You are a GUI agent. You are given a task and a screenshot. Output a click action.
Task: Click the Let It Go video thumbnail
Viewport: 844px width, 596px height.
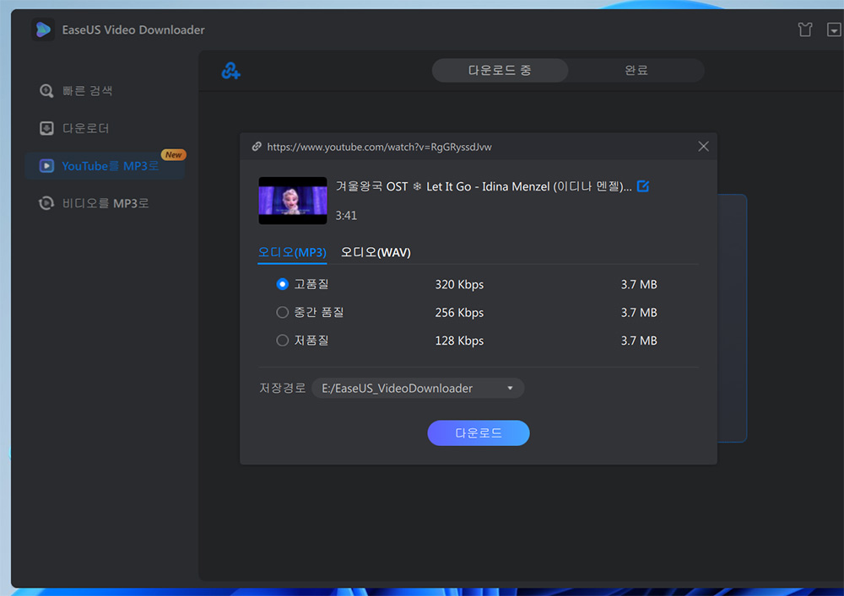[x=293, y=201]
